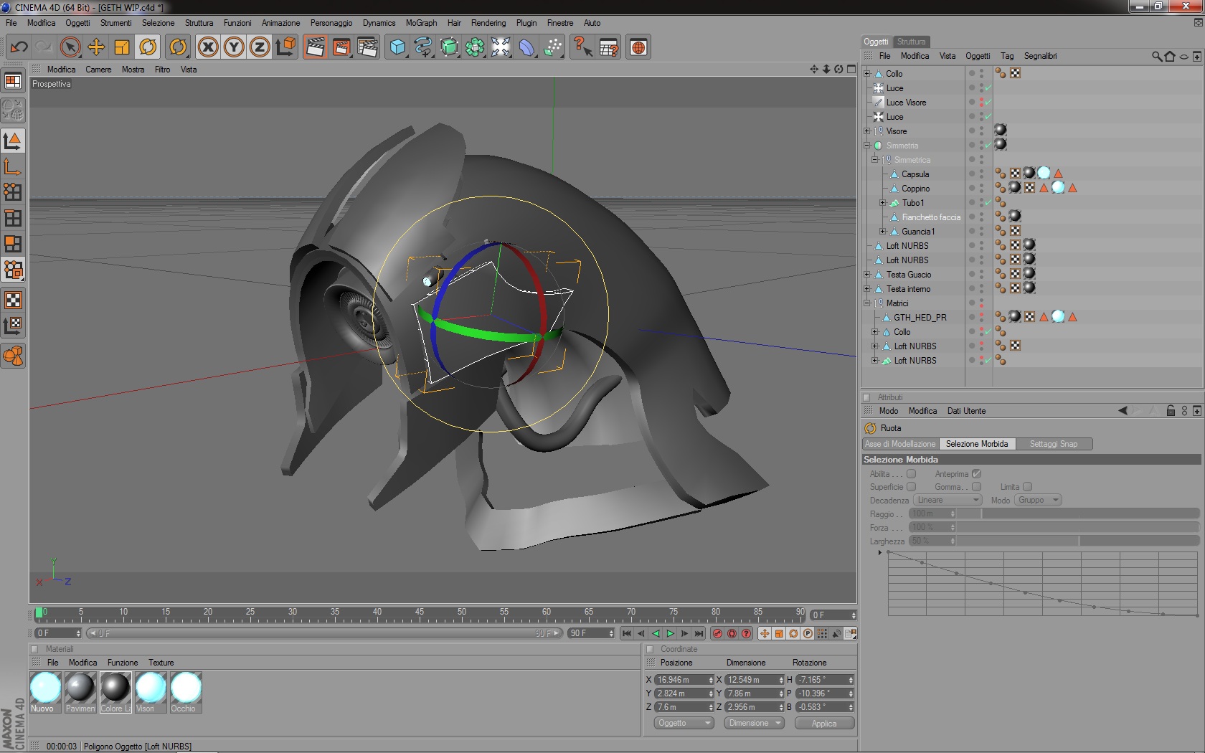Click the Applica button

coord(824,723)
